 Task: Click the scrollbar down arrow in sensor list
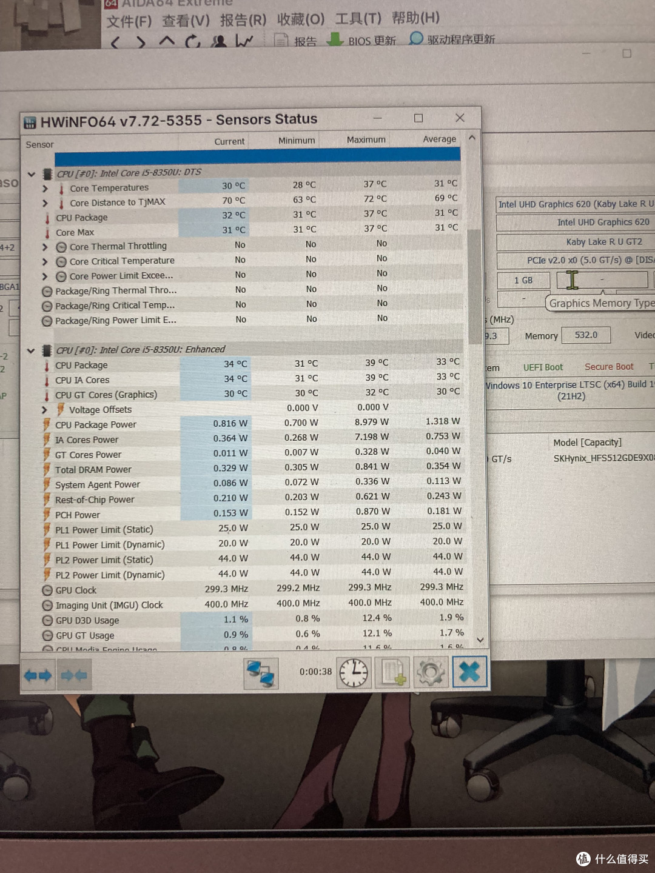(x=480, y=640)
